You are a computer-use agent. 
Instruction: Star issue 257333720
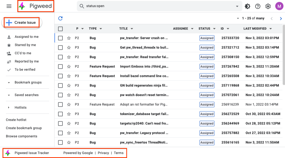(69, 38)
